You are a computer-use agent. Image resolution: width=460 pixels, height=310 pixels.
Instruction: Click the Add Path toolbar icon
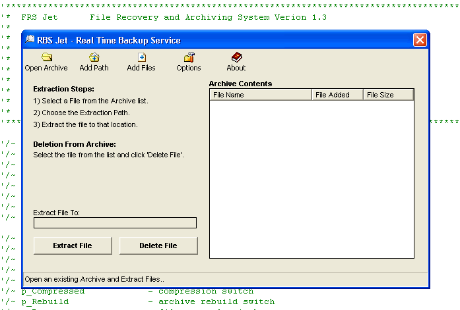tap(94, 58)
